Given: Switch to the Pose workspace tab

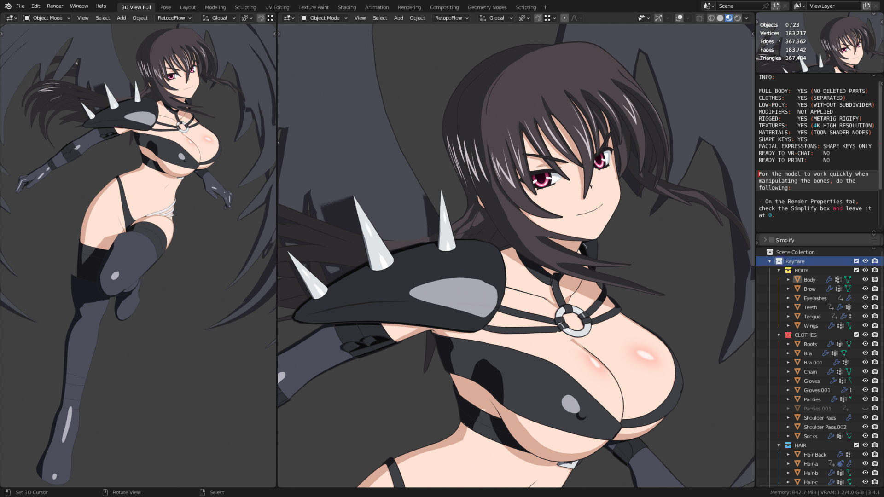Looking at the screenshot, I should pyautogui.click(x=165, y=7).
